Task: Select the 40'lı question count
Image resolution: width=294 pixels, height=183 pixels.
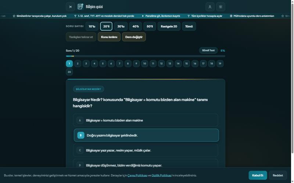Action: click(135, 26)
